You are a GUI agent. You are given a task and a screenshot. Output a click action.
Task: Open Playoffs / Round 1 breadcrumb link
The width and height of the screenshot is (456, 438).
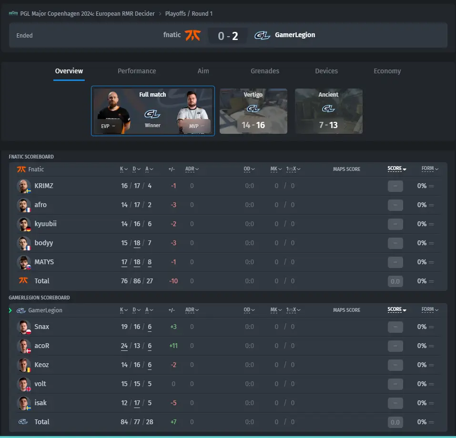(189, 14)
